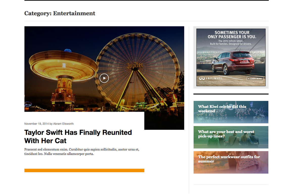Click author name Abram Ellsworth

coord(63,124)
